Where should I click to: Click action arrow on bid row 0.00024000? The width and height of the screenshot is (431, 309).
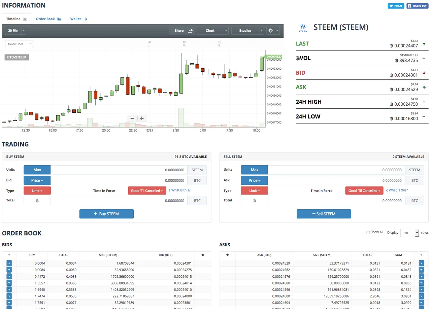tap(9, 296)
